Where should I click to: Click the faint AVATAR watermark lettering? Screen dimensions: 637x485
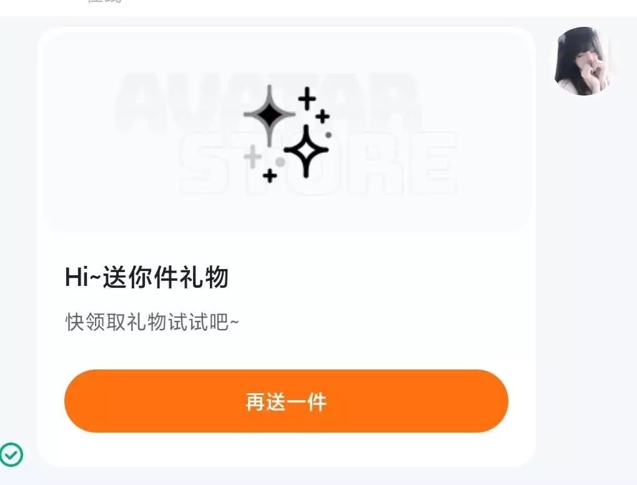pyautogui.click(x=268, y=102)
